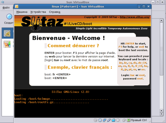Click the CD/DVD drive indicator icon
This screenshot has width=166, height=123.
[100, 120]
